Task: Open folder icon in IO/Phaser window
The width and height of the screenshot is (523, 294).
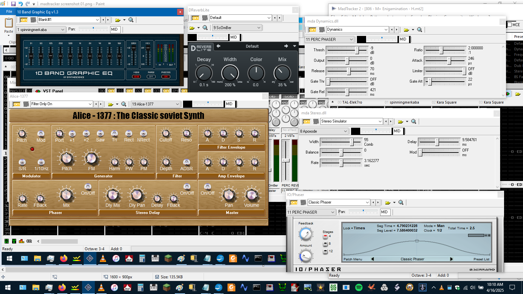Action: point(388,203)
